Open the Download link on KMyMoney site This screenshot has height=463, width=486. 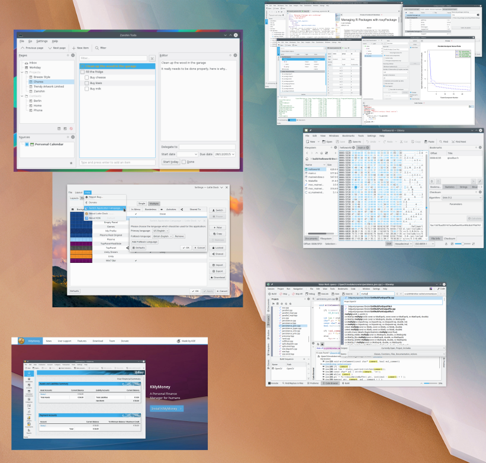98,341
